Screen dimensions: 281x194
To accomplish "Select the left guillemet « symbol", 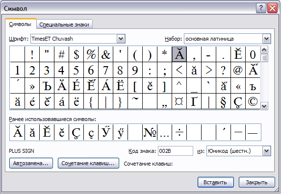I will [238, 86].
